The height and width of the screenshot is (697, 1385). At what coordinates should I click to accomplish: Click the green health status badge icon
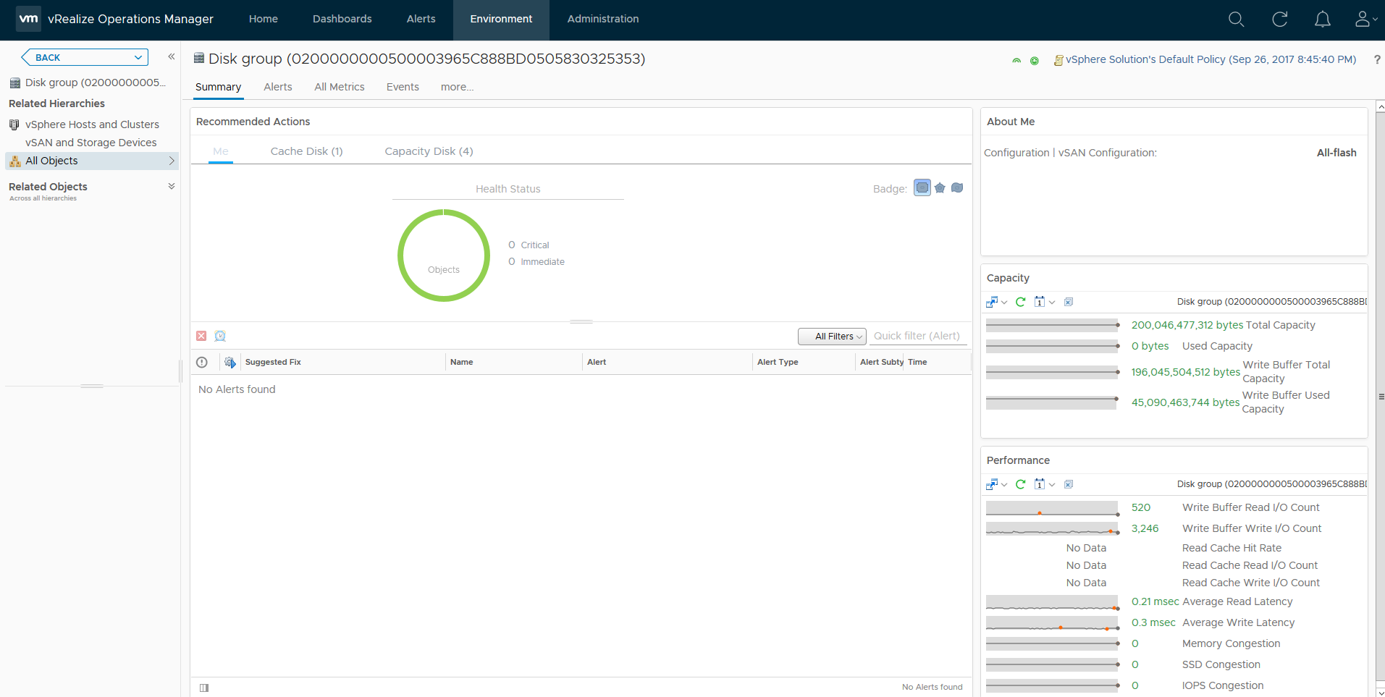[x=1016, y=61]
